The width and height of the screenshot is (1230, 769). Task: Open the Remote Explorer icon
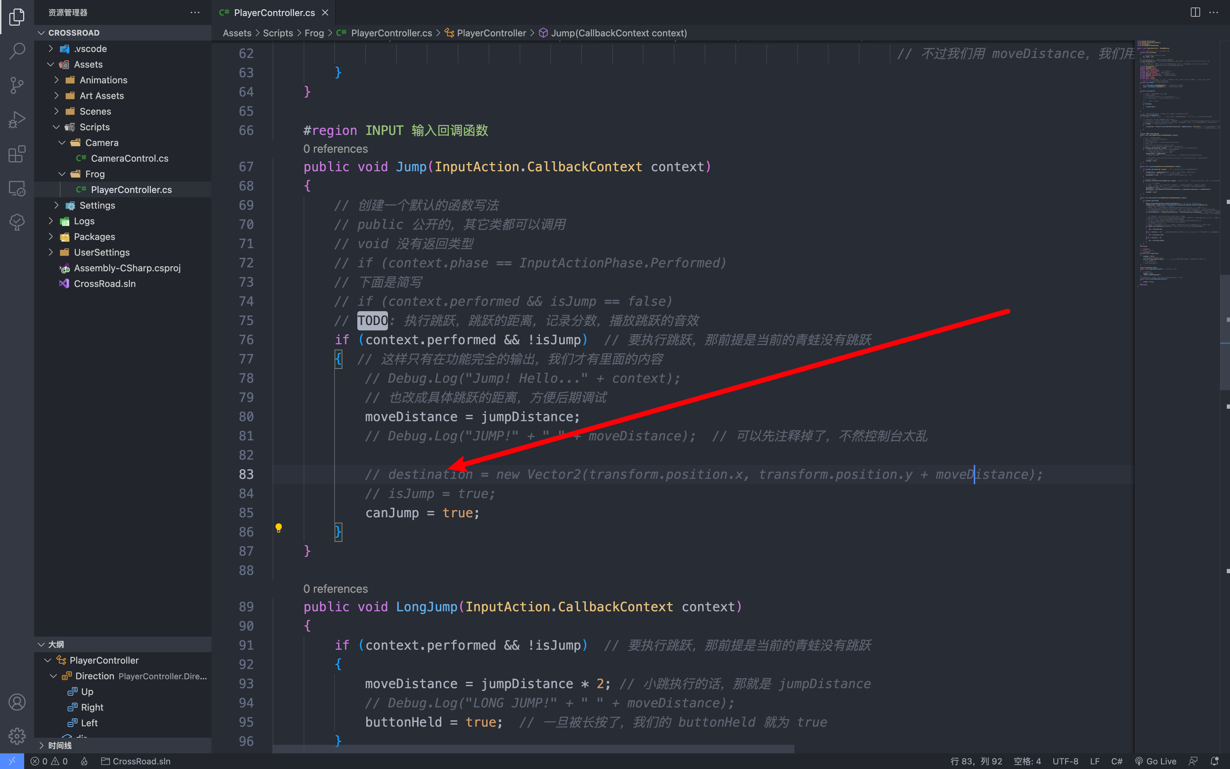point(17,188)
